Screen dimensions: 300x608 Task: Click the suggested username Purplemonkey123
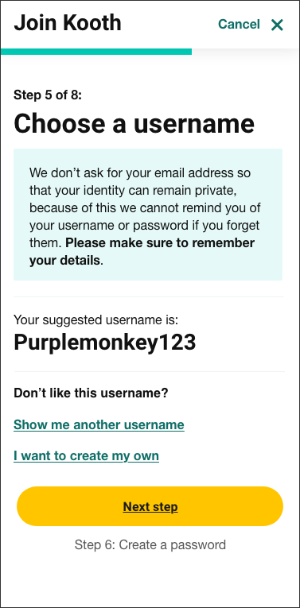[105, 343]
